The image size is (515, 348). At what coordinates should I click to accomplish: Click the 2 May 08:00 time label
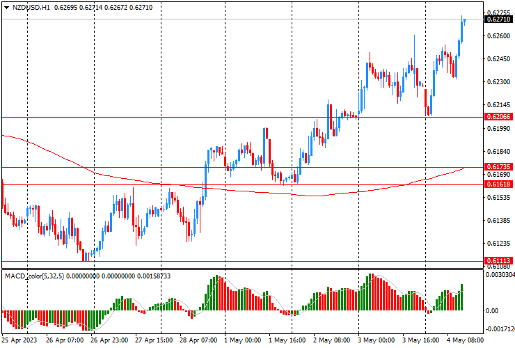pyautogui.click(x=333, y=340)
